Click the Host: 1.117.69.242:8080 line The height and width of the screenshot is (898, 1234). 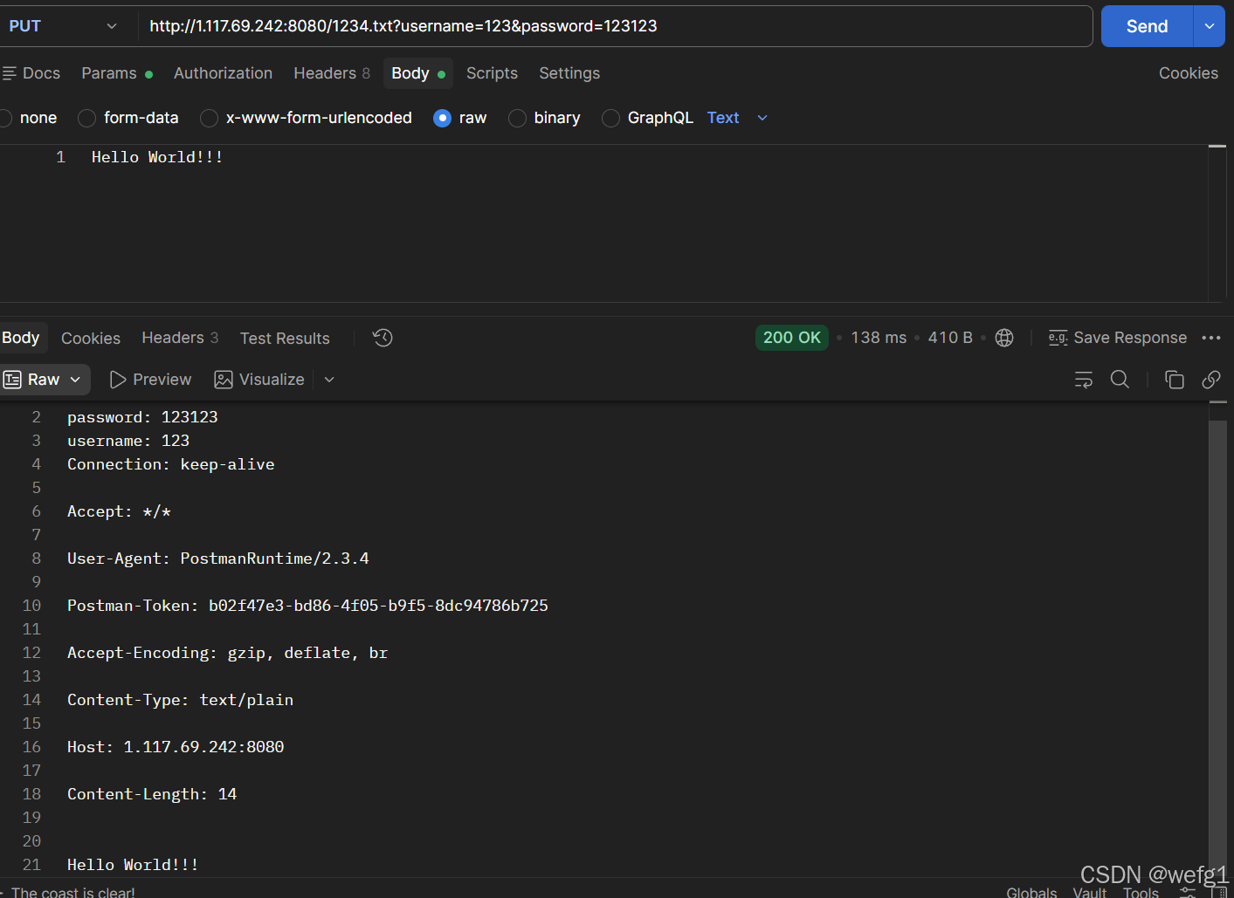tap(176, 747)
